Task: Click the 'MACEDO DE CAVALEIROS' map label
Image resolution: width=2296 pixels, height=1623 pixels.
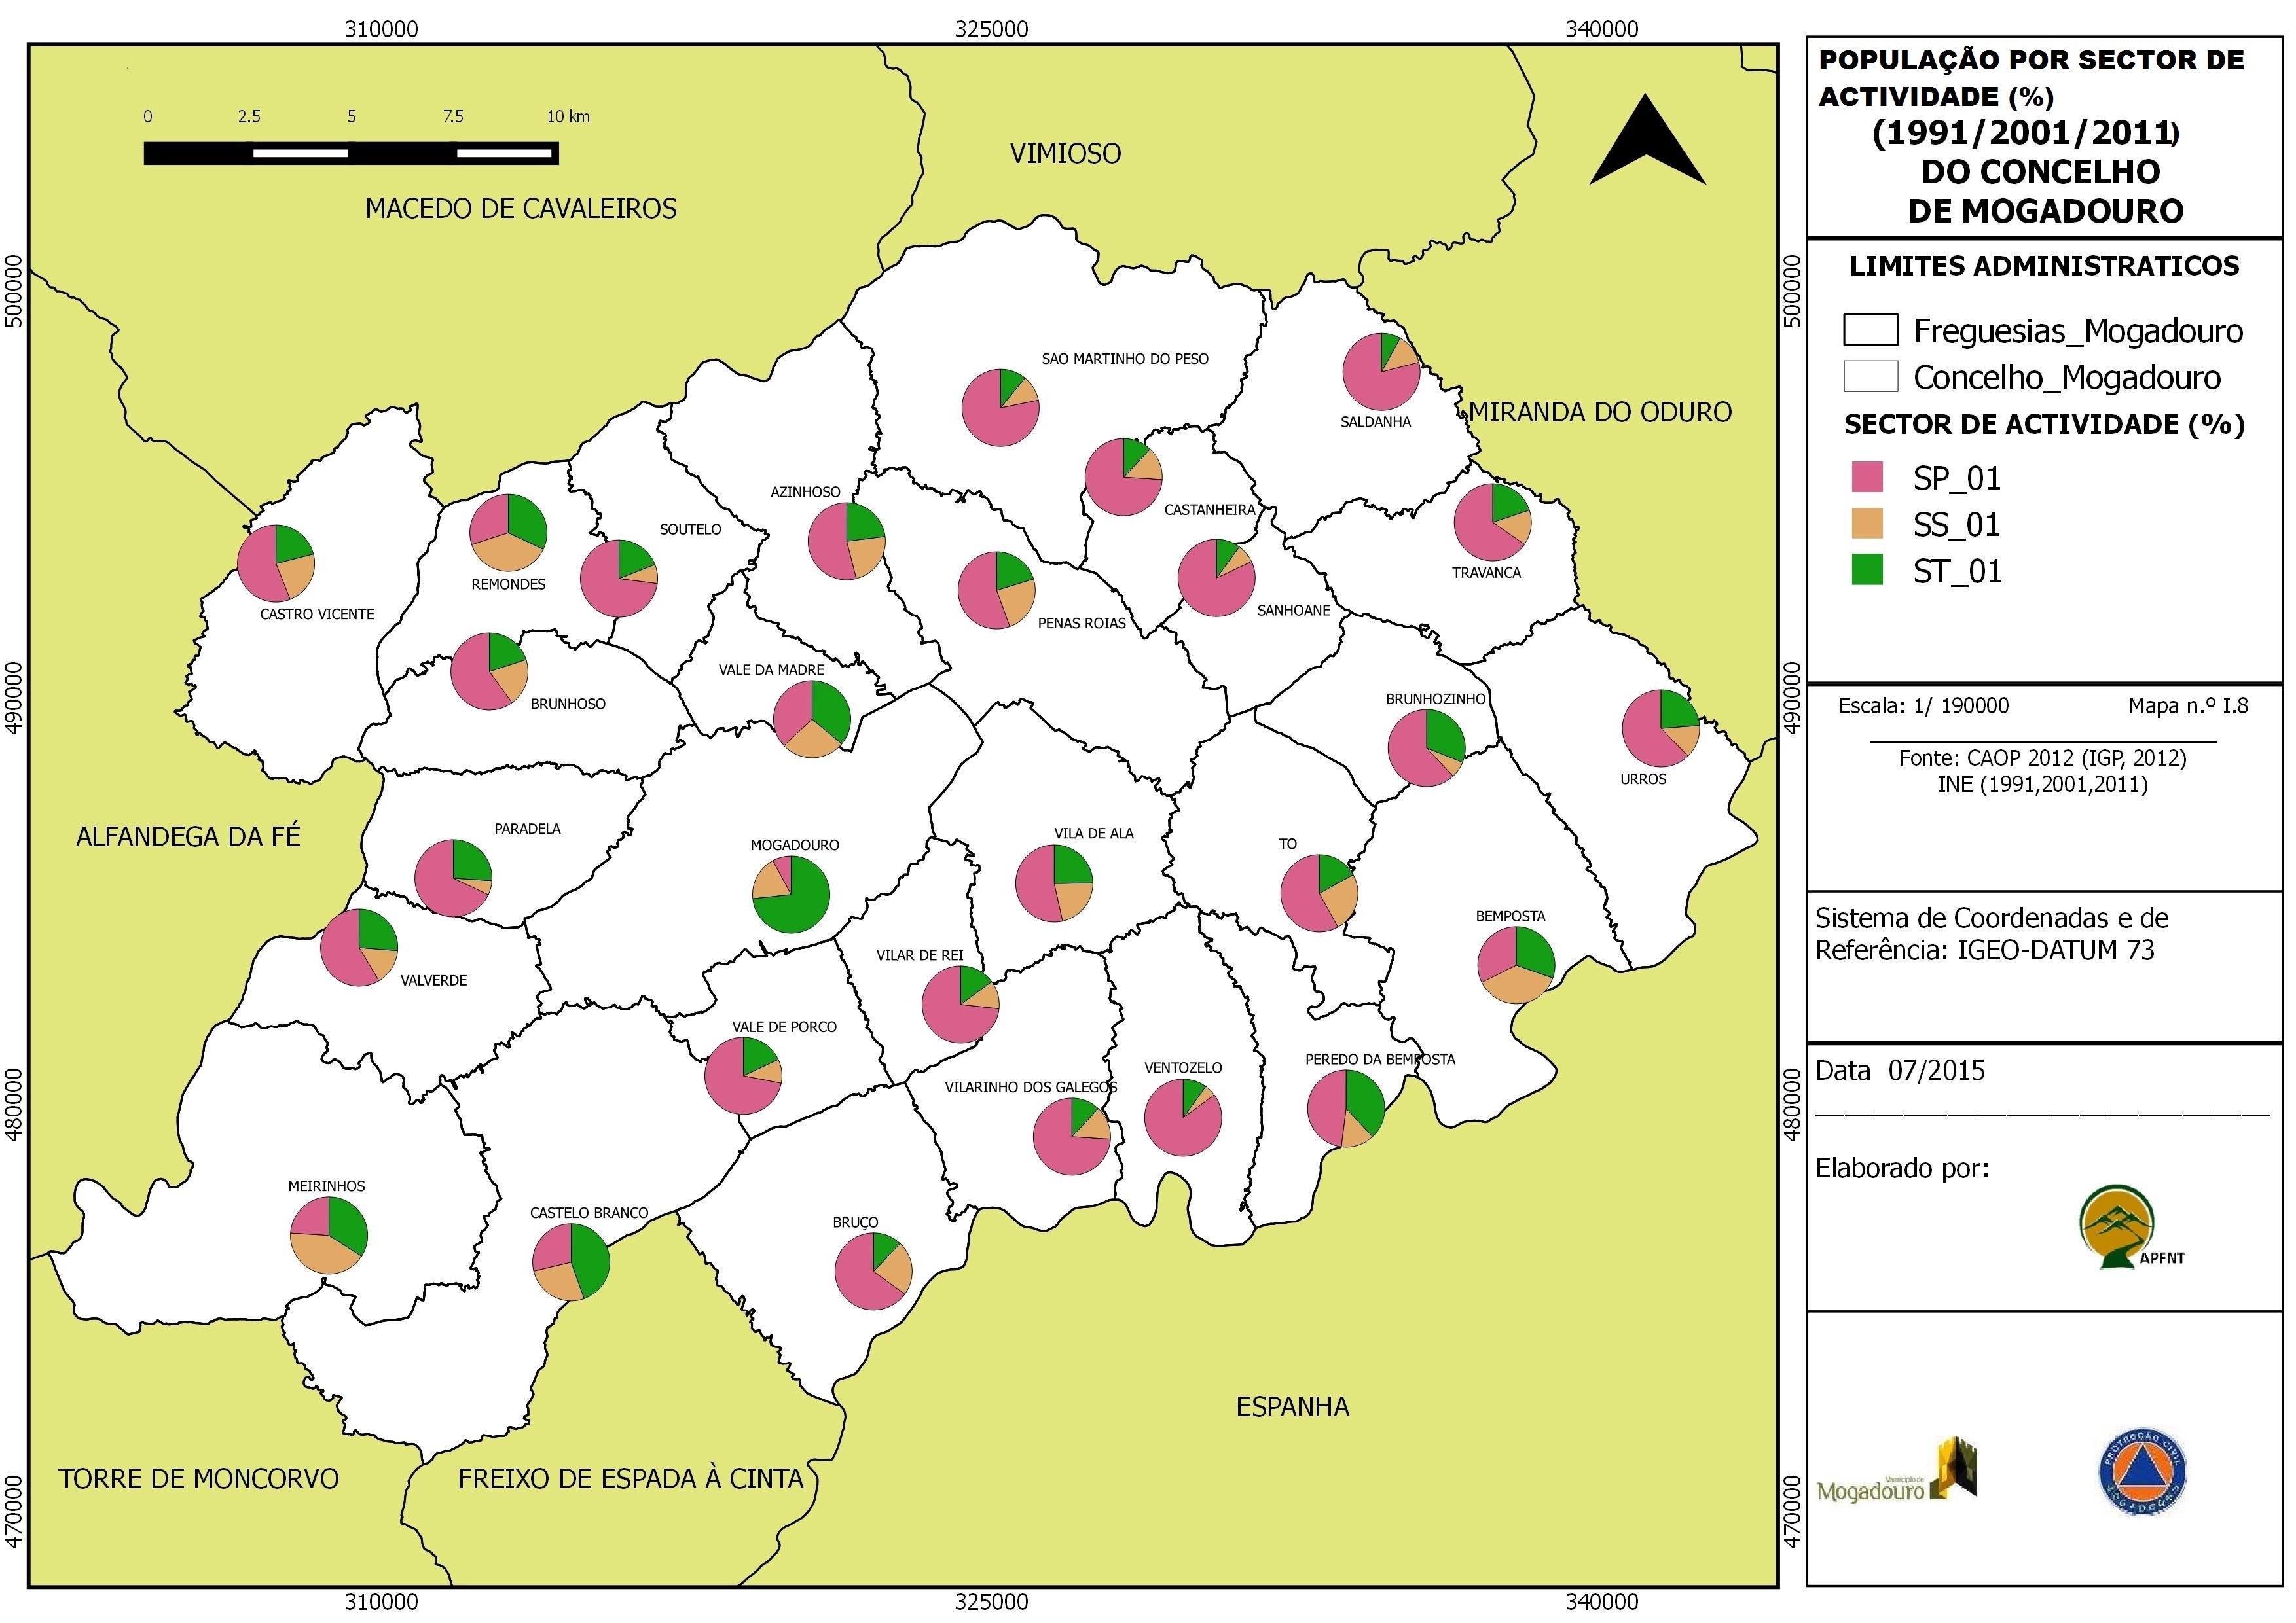Action: click(521, 208)
